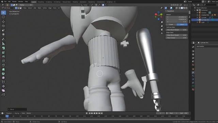Open the Keying dropdown in timeline
The height and width of the screenshot is (123, 218).
click(x=17, y=113)
